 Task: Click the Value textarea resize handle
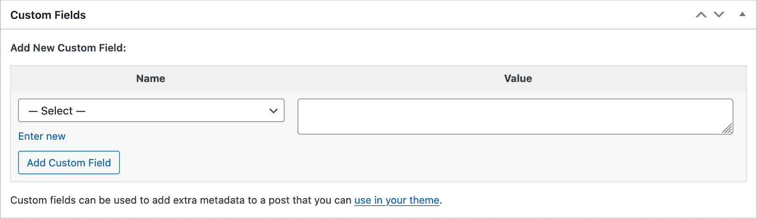(x=728, y=129)
